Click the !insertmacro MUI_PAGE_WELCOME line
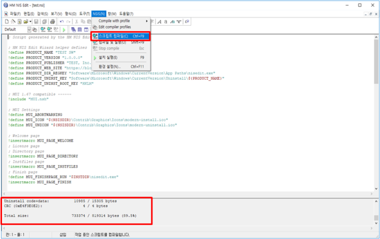The width and height of the screenshot is (380, 239). tap(41, 141)
